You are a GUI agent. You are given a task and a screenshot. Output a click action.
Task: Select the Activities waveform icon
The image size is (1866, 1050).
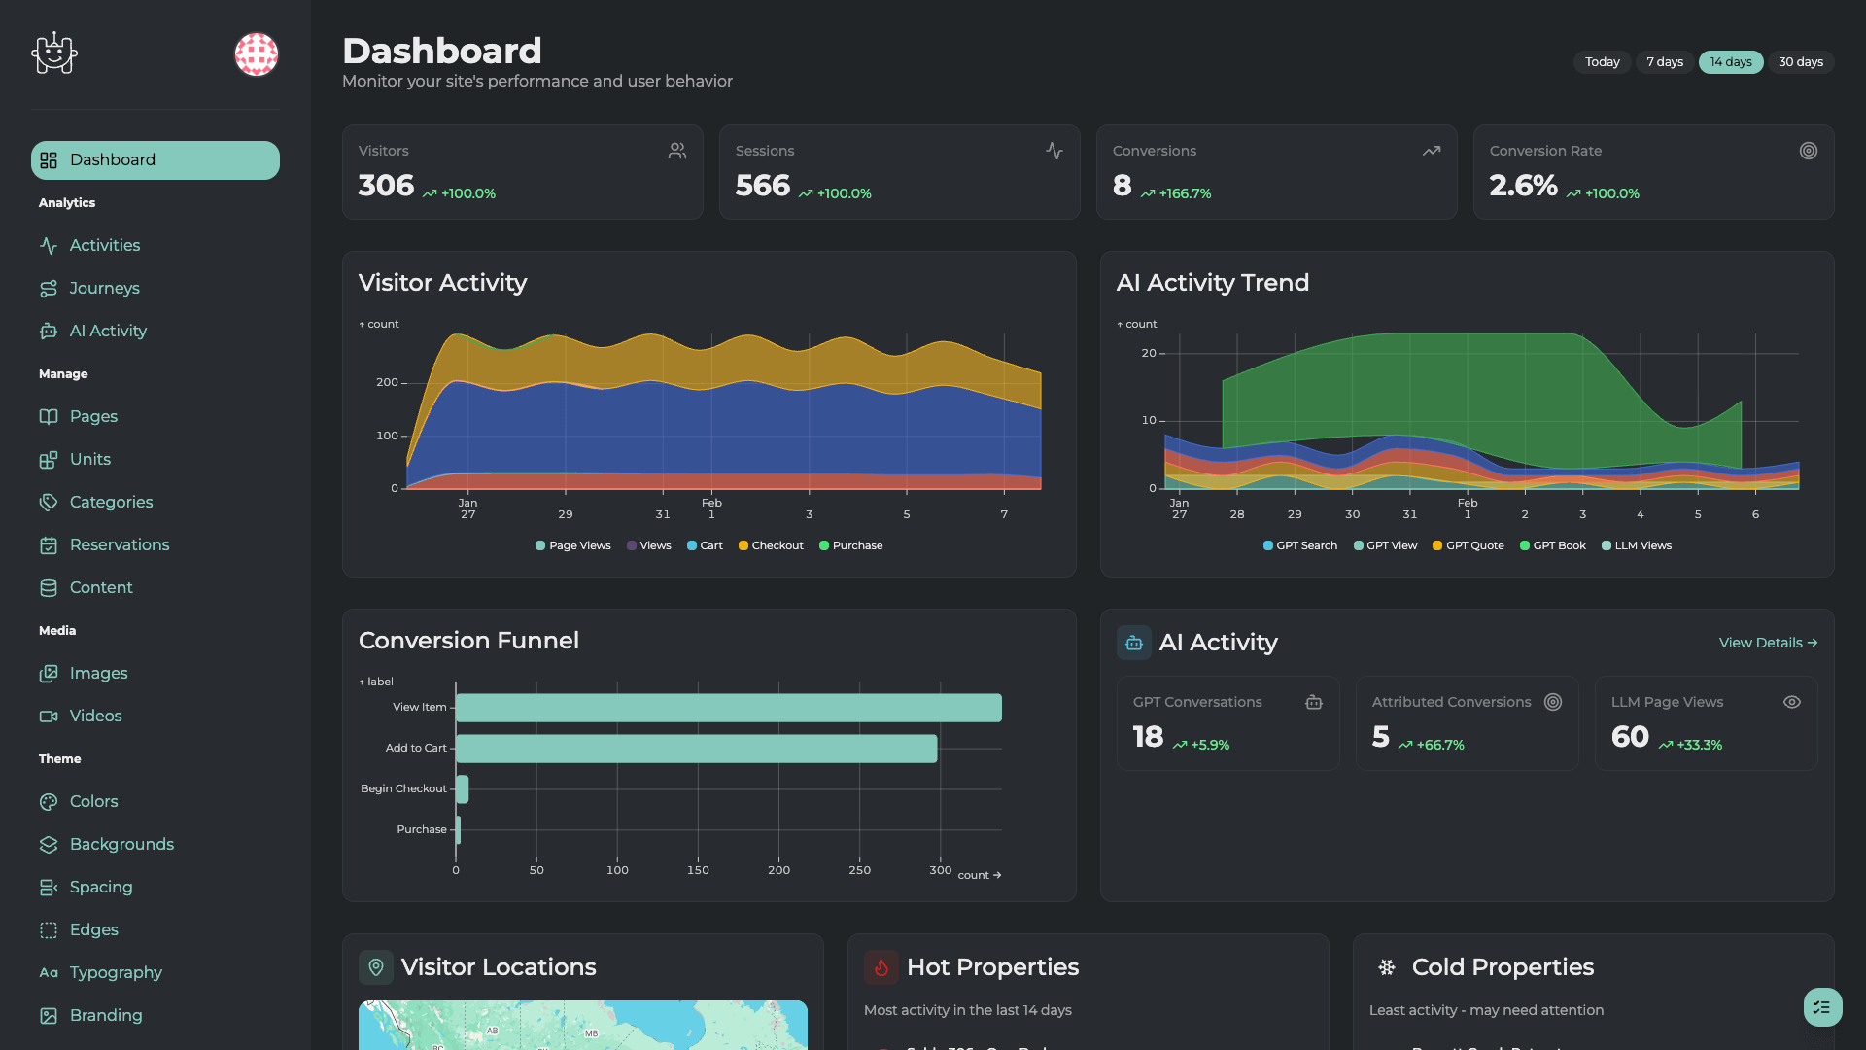pyautogui.click(x=50, y=245)
